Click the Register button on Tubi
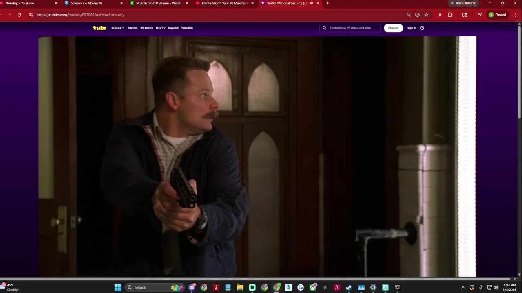 [x=394, y=28]
